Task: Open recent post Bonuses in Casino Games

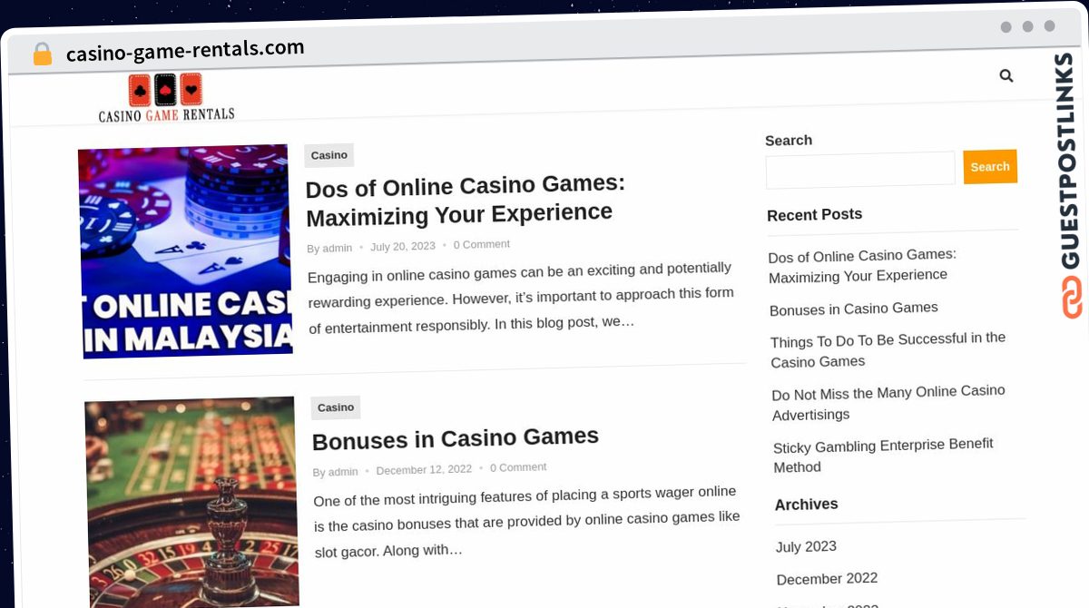Action: (x=854, y=309)
